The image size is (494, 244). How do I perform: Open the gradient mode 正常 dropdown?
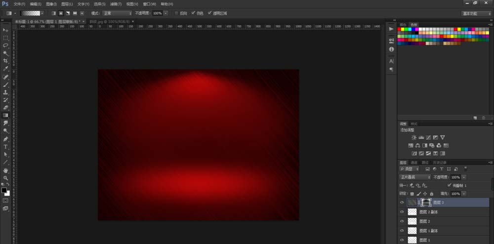[117, 13]
